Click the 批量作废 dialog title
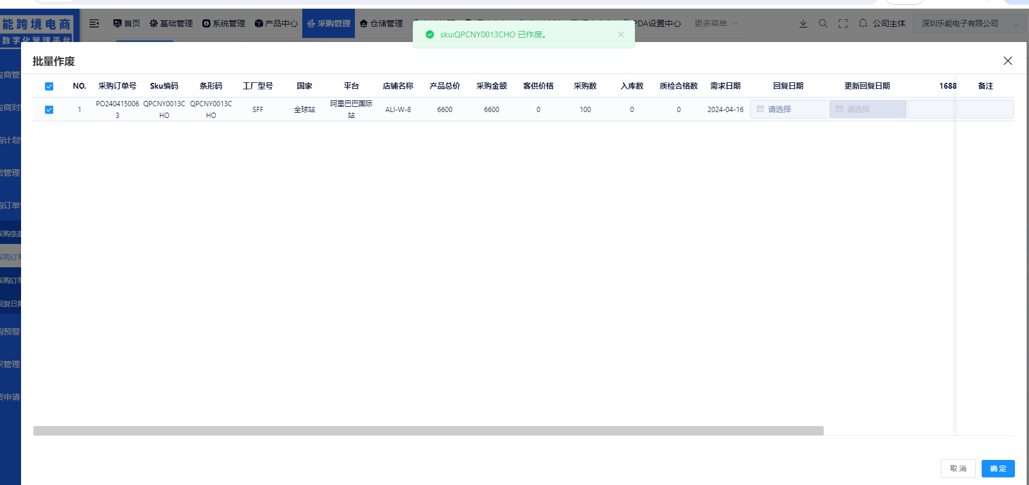 click(x=54, y=61)
